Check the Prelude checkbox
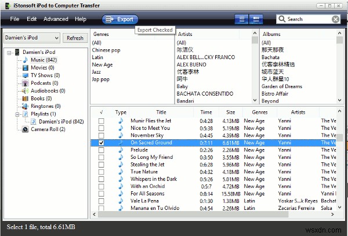The height and width of the screenshot is (236, 348). tap(101, 150)
